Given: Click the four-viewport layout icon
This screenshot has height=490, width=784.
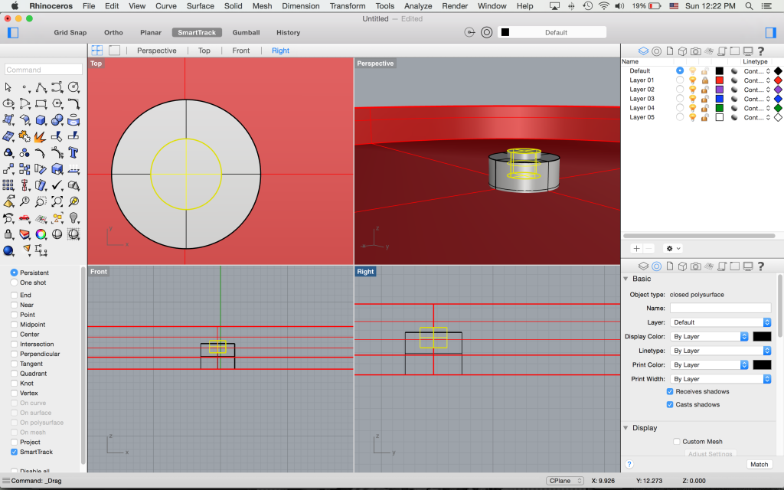Looking at the screenshot, I should (x=97, y=51).
